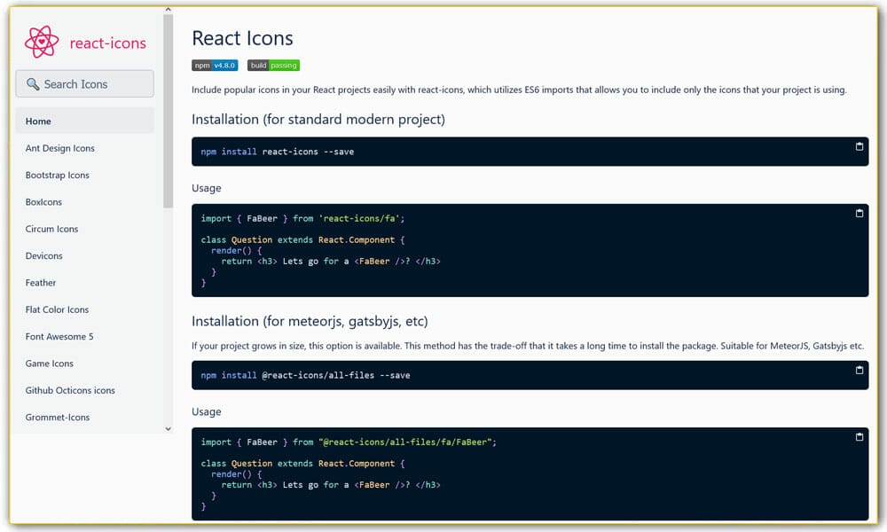Open the Game Icons collection
The height and width of the screenshot is (532, 887).
49,363
